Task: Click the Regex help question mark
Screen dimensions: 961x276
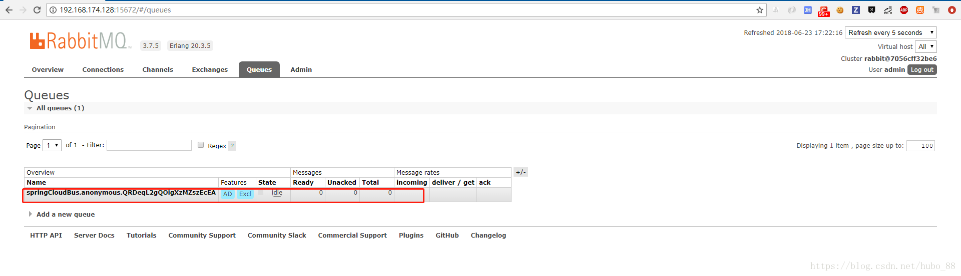Action: coord(232,146)
